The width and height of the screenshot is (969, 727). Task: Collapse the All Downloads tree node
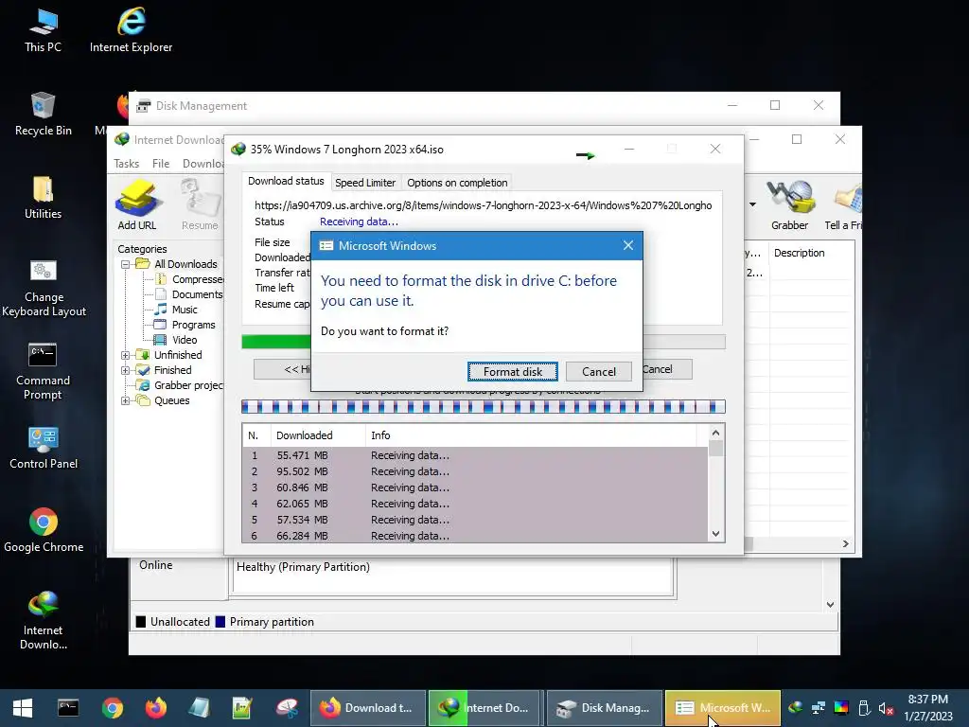pos(126,265)
